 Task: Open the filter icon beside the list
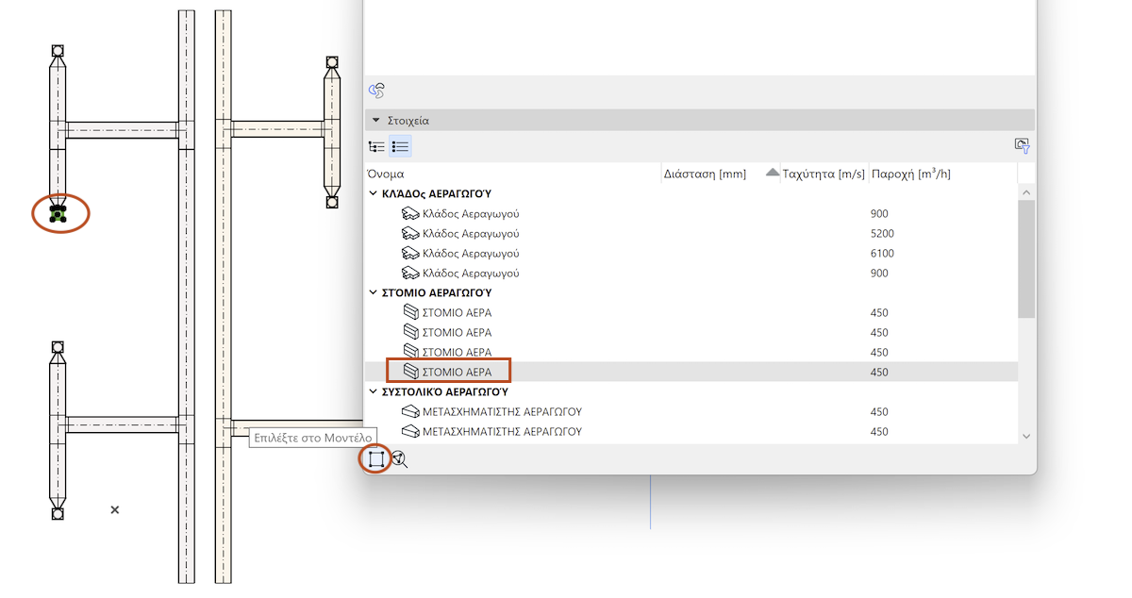tap(1022, 145)
